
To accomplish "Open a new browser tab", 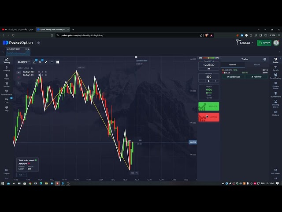I will point(73,30).
